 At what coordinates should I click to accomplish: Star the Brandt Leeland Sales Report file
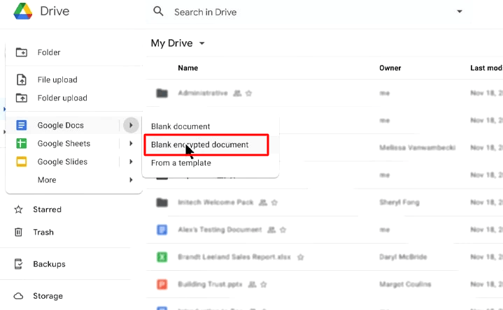pyautogui.click(x=300, y=257)
